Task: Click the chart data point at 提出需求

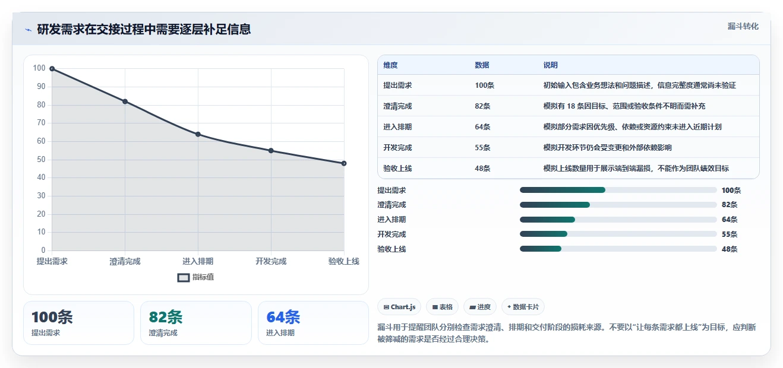Action: pos(52,69)
